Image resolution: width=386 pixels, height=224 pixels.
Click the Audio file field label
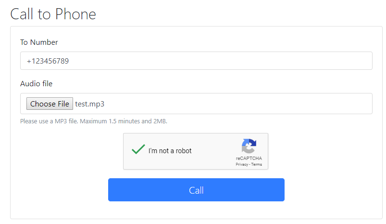(x=36, y=84)
